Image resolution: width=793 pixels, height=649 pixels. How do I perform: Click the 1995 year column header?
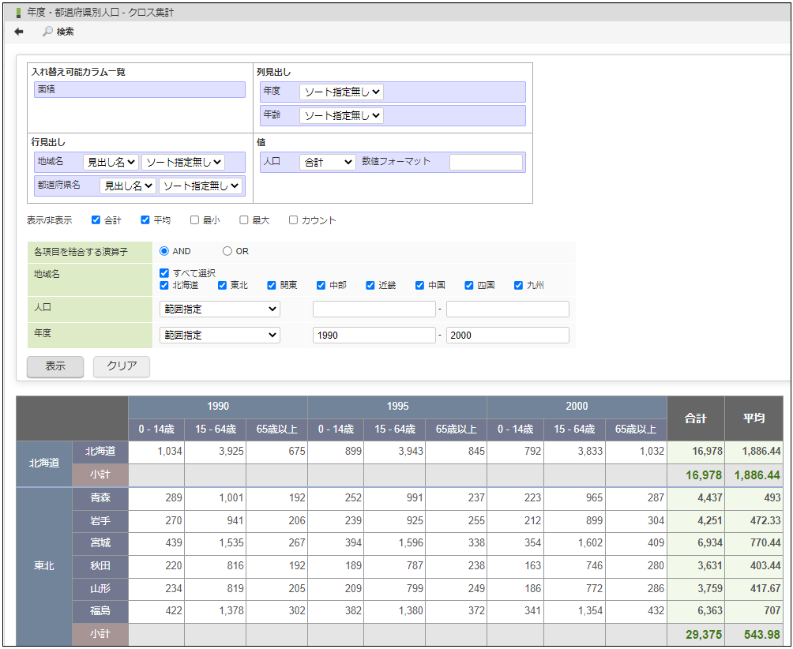coord(397,407)
